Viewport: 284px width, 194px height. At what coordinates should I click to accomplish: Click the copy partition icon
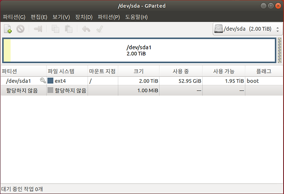[x=55, y=29]
